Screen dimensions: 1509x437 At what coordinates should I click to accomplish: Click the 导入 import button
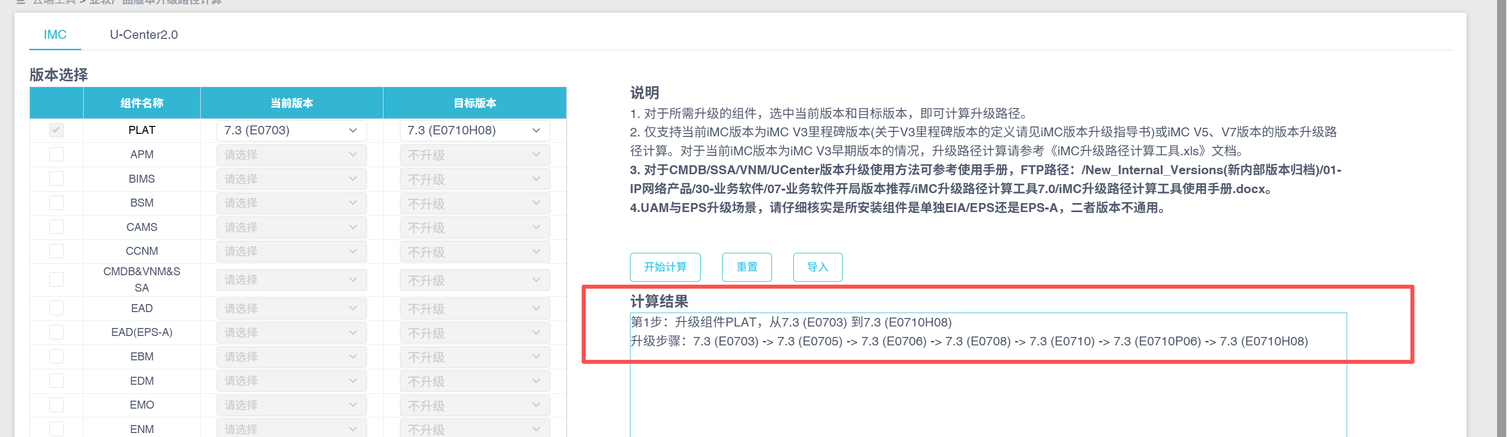[818, 267]
